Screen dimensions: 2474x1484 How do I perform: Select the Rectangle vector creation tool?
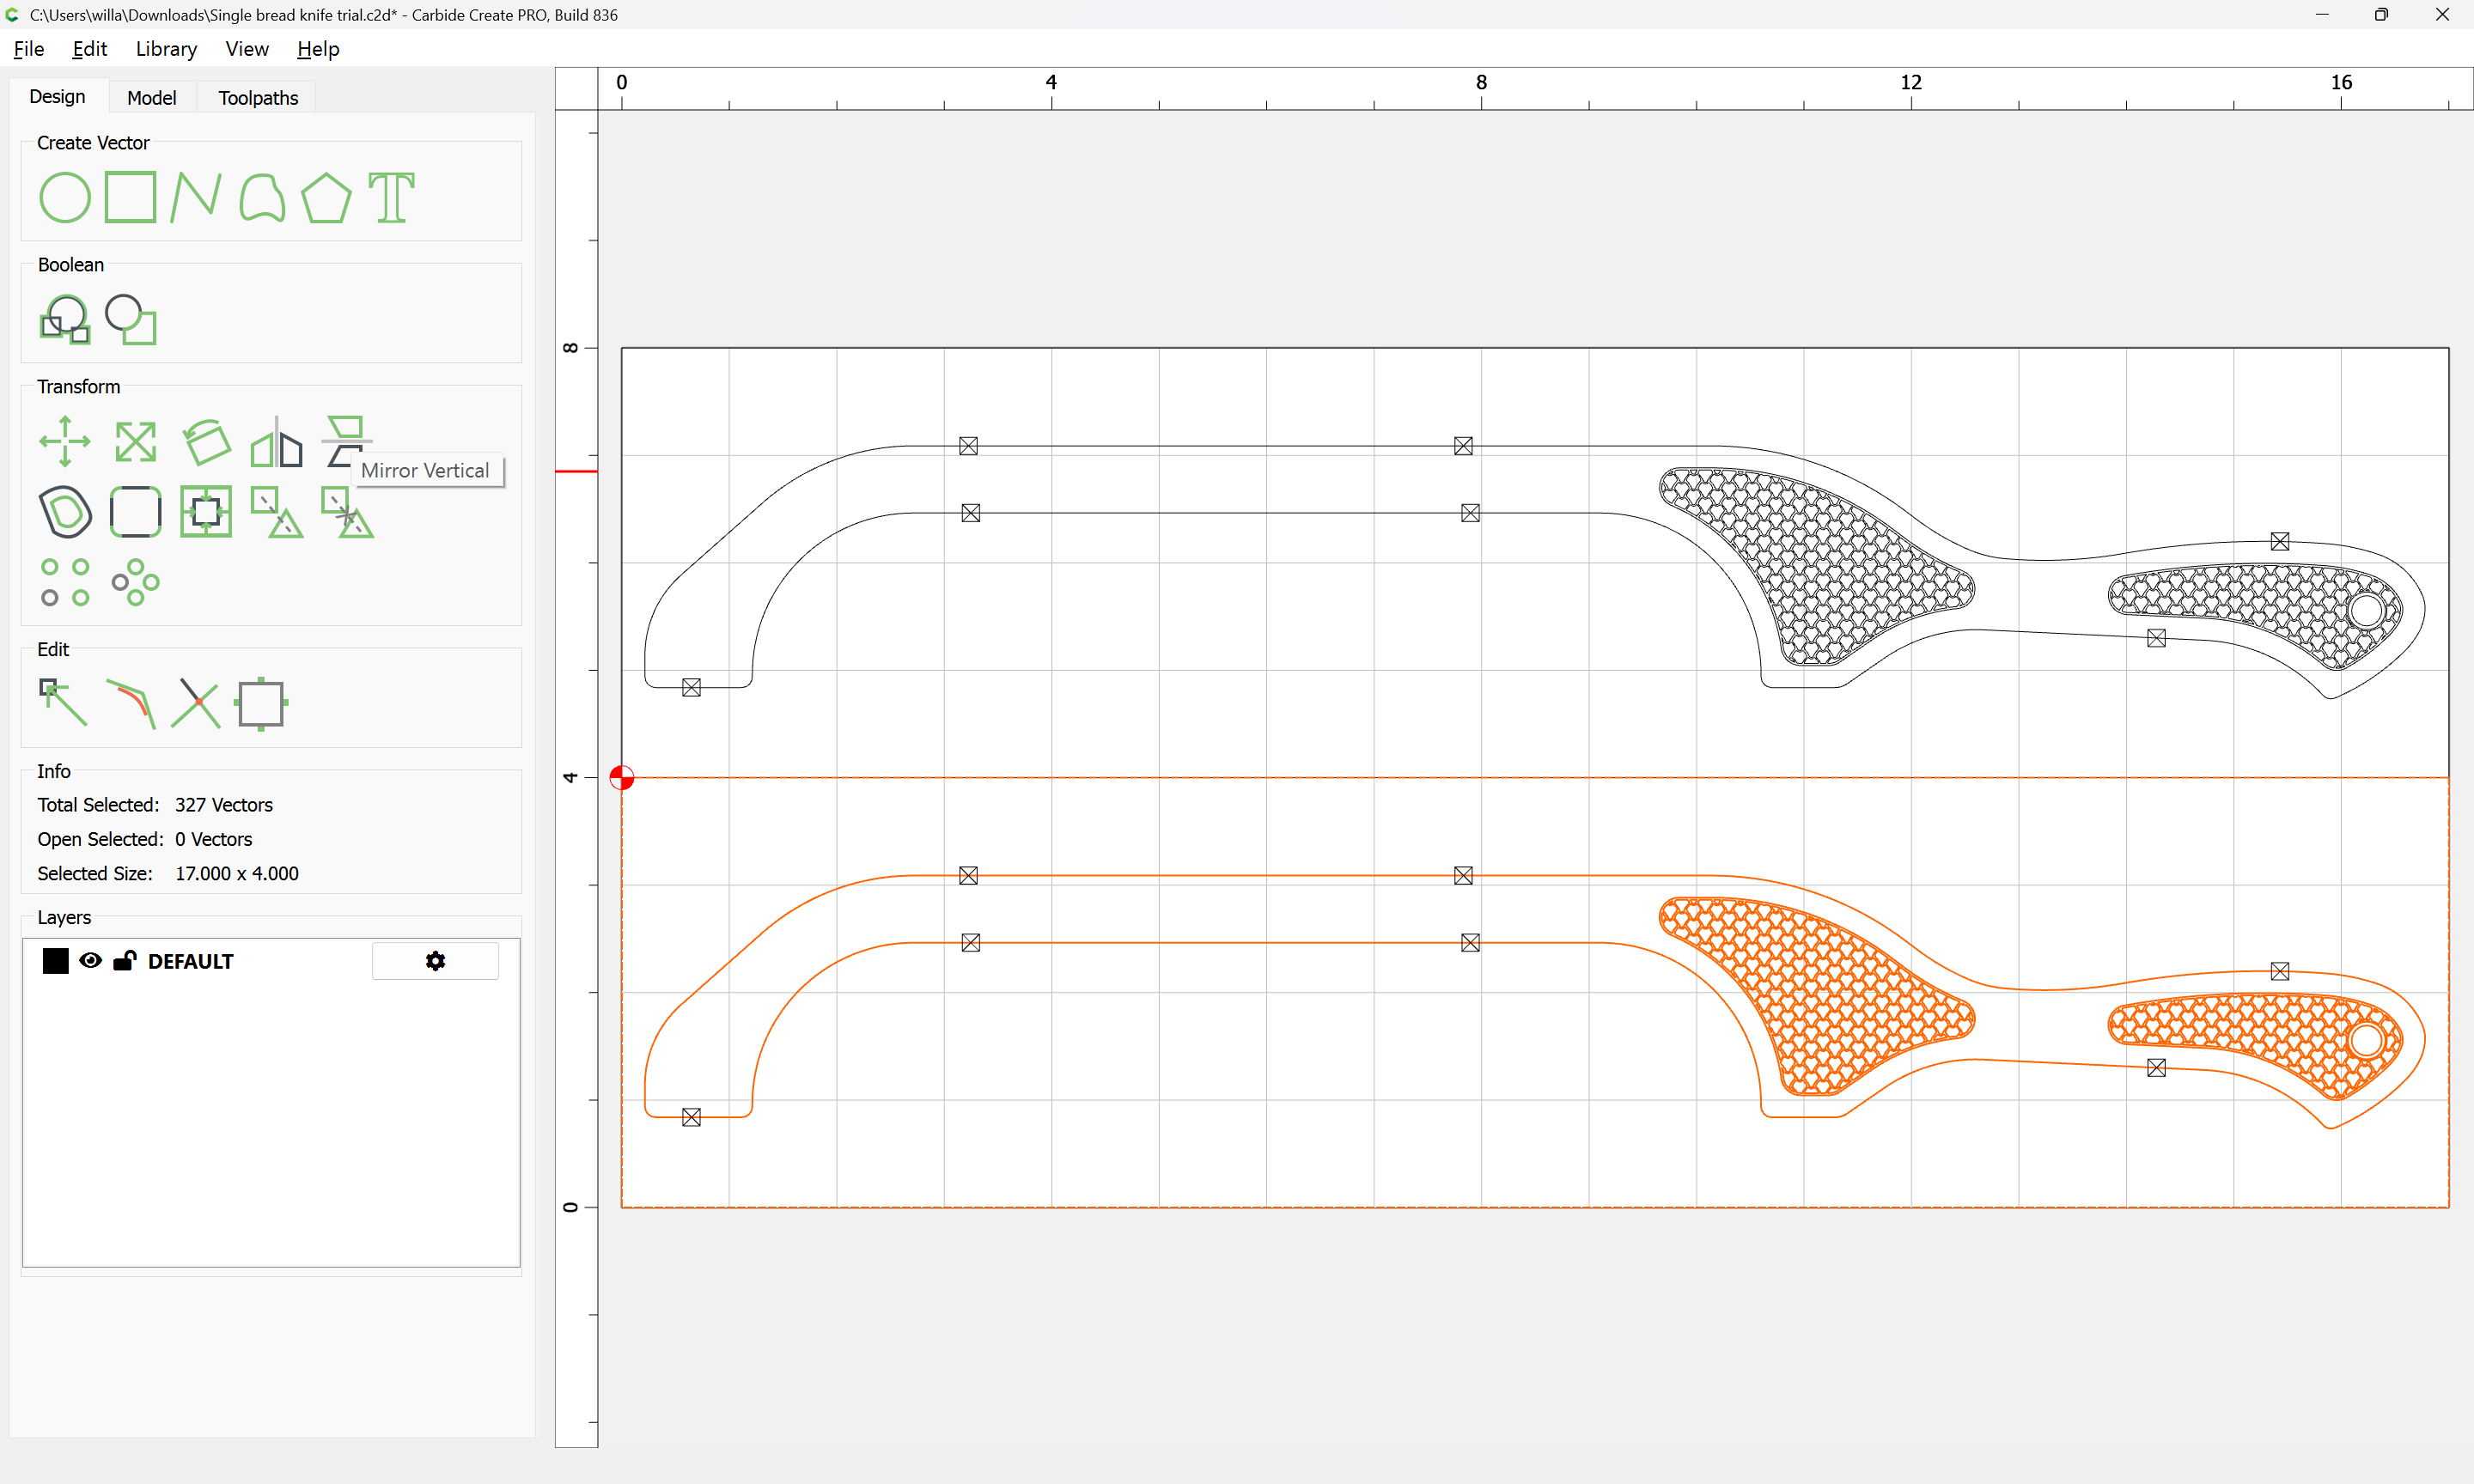point(130,197)
